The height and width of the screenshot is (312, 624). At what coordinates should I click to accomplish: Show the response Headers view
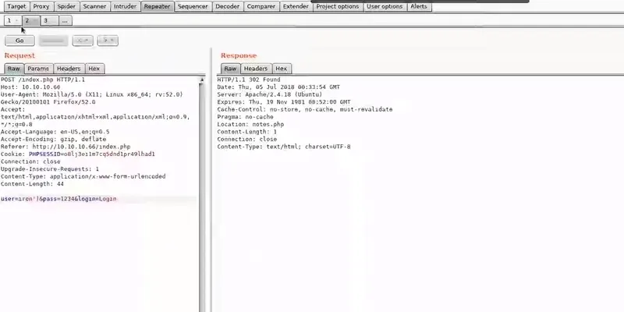256,69
